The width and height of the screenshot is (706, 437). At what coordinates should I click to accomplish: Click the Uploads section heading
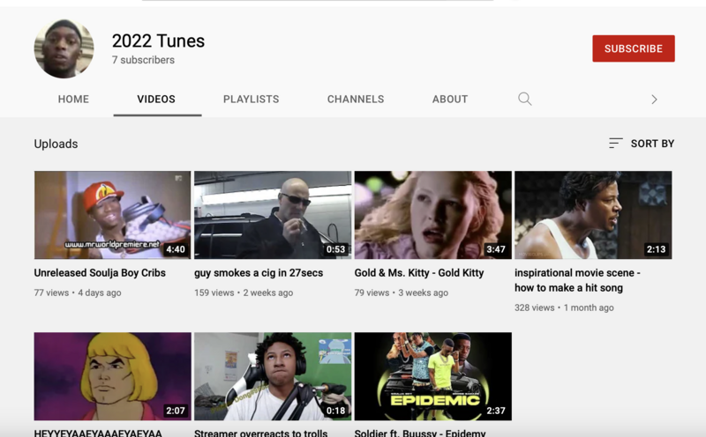(x=56, y=144)
